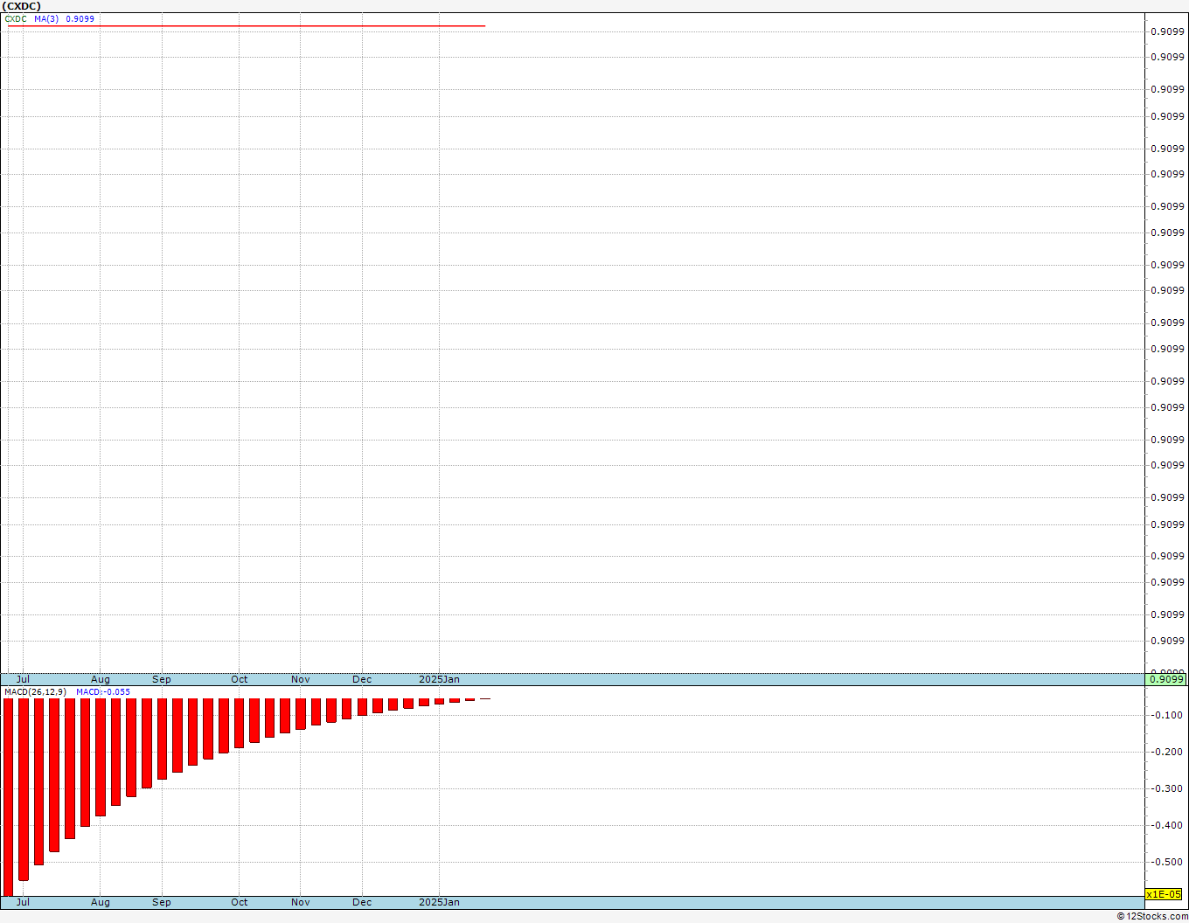Click Dec on the MACD bottom axis
Image resolution: width=1189 pixels, height=923 pixels.
tap(362, 902)
